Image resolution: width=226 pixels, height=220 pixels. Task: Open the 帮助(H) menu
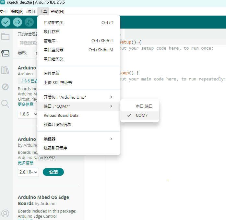point(57,11)
